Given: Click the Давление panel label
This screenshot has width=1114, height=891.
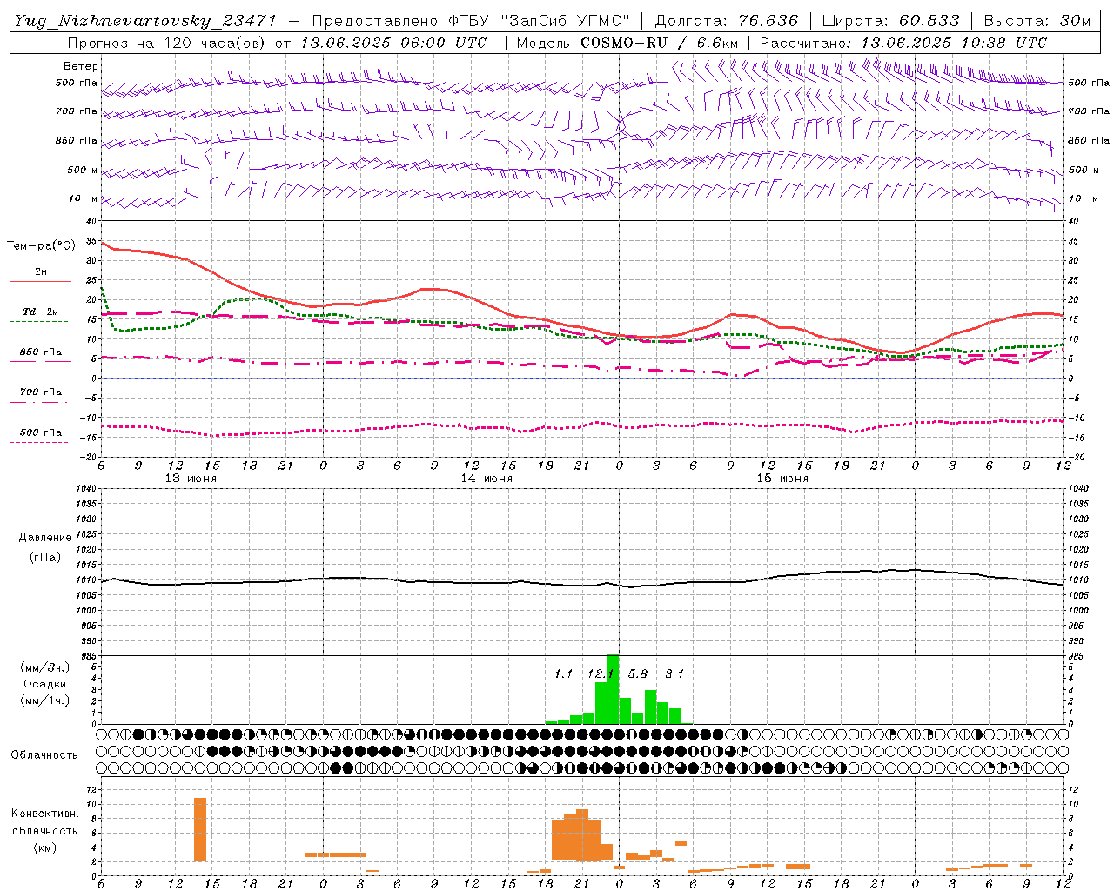Looking at the screenshot, I should tap(45, 538).
